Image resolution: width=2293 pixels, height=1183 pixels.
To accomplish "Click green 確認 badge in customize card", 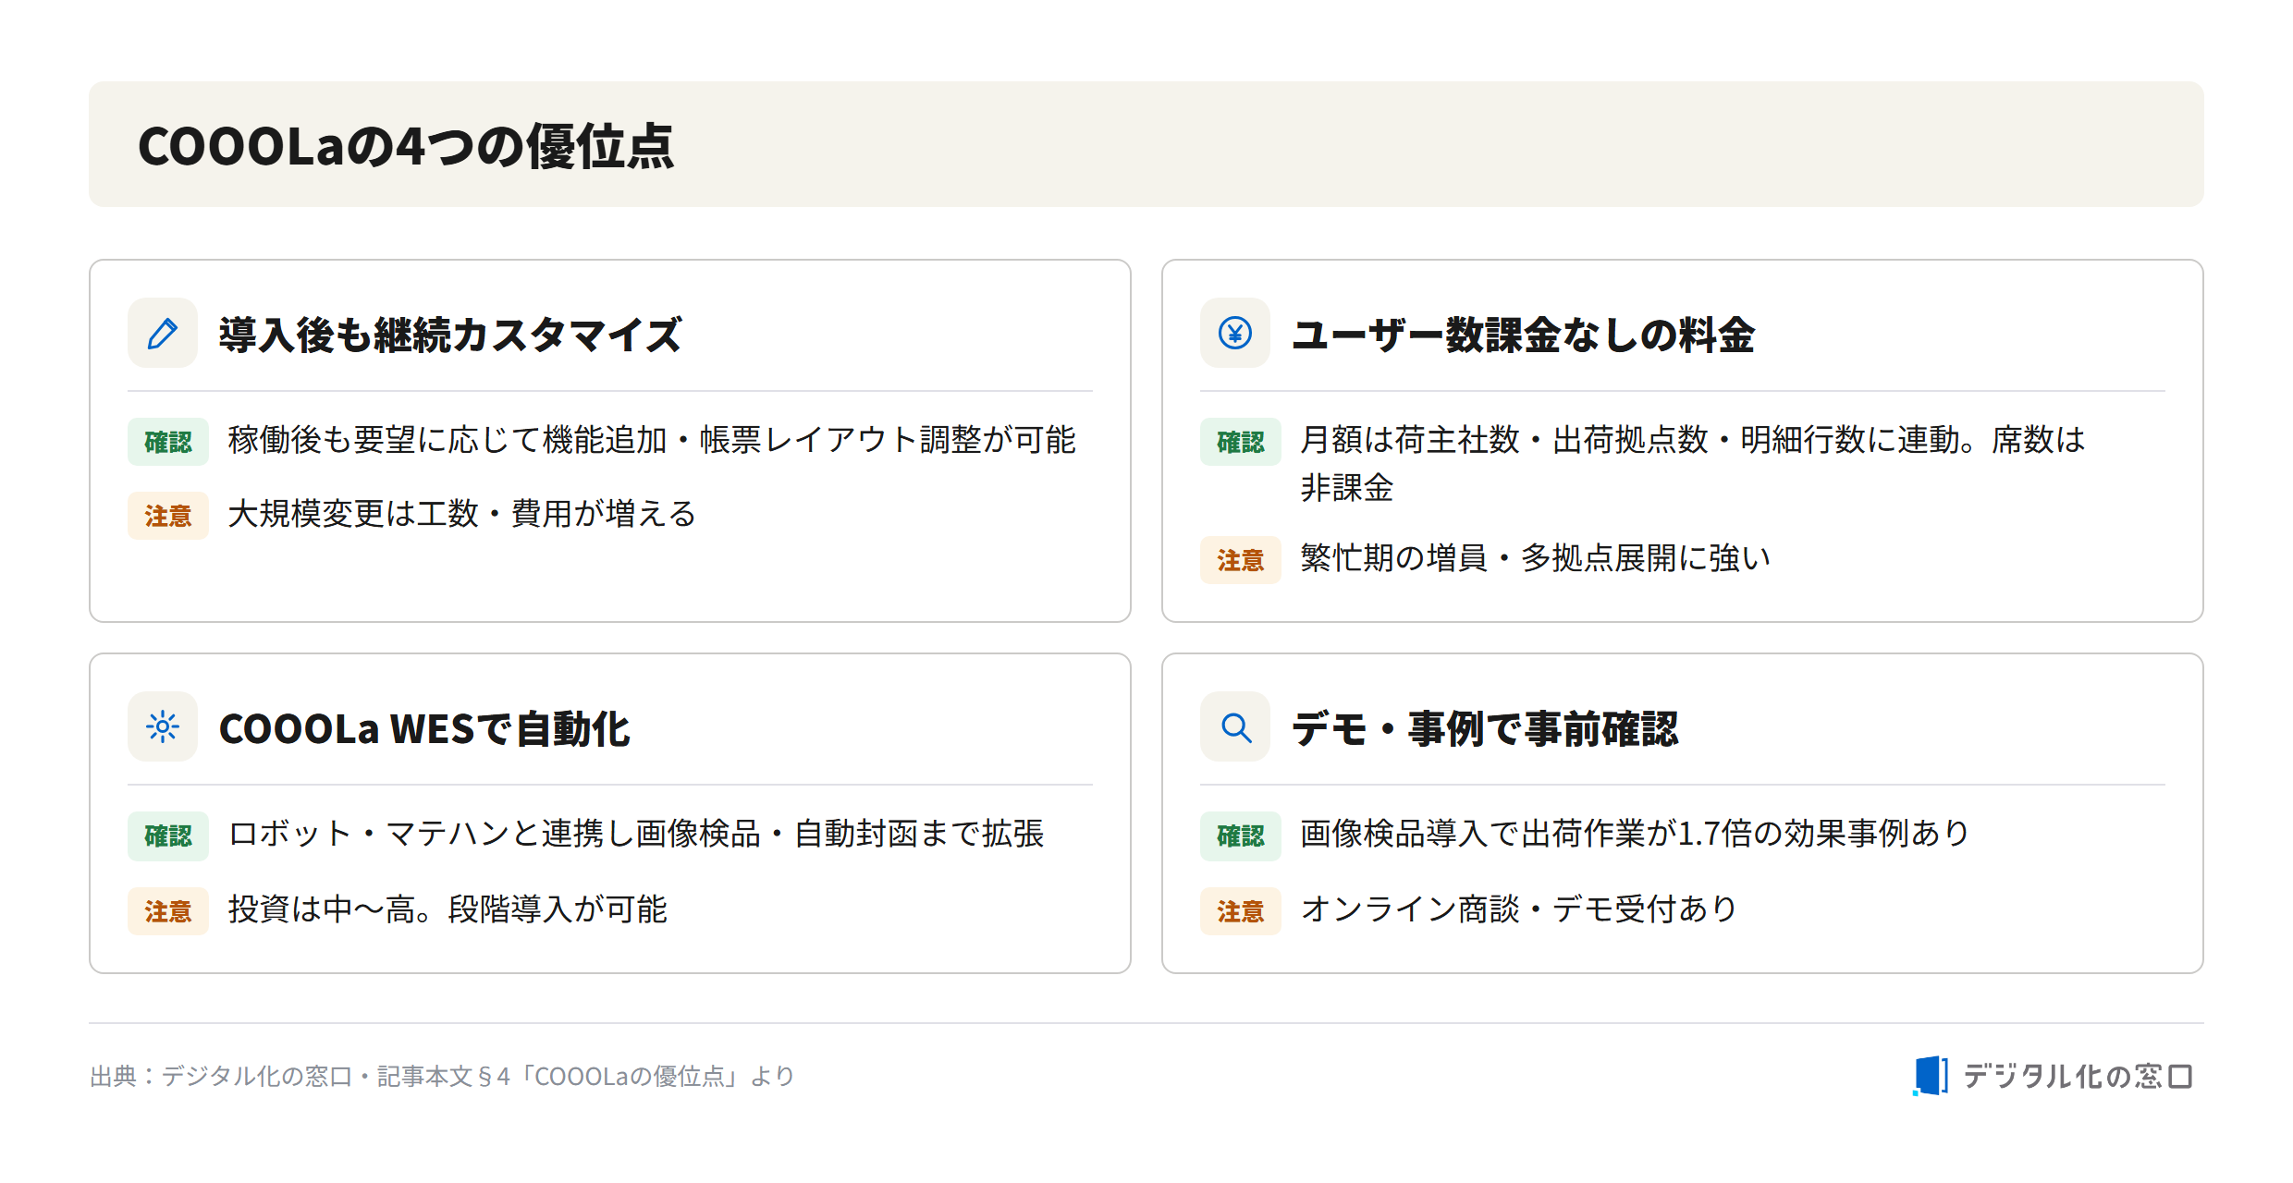I will [168, 442].
